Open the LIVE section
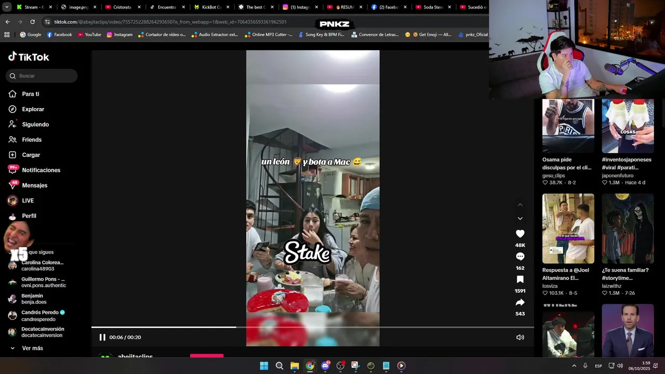The width and height of the screenshot is (665, 374). pyautogui.click(x=21, y=201)
